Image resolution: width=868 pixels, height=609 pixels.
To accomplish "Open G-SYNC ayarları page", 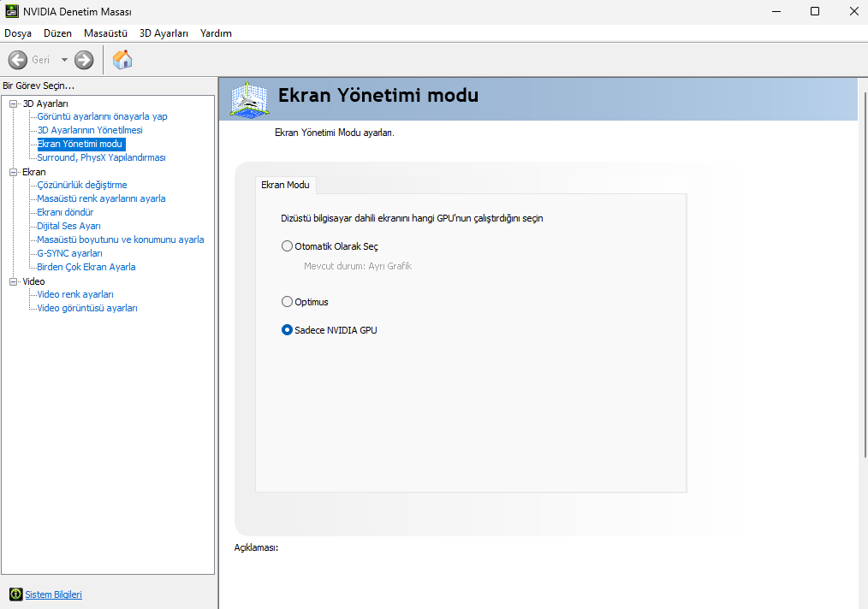I will click(69, 253).
